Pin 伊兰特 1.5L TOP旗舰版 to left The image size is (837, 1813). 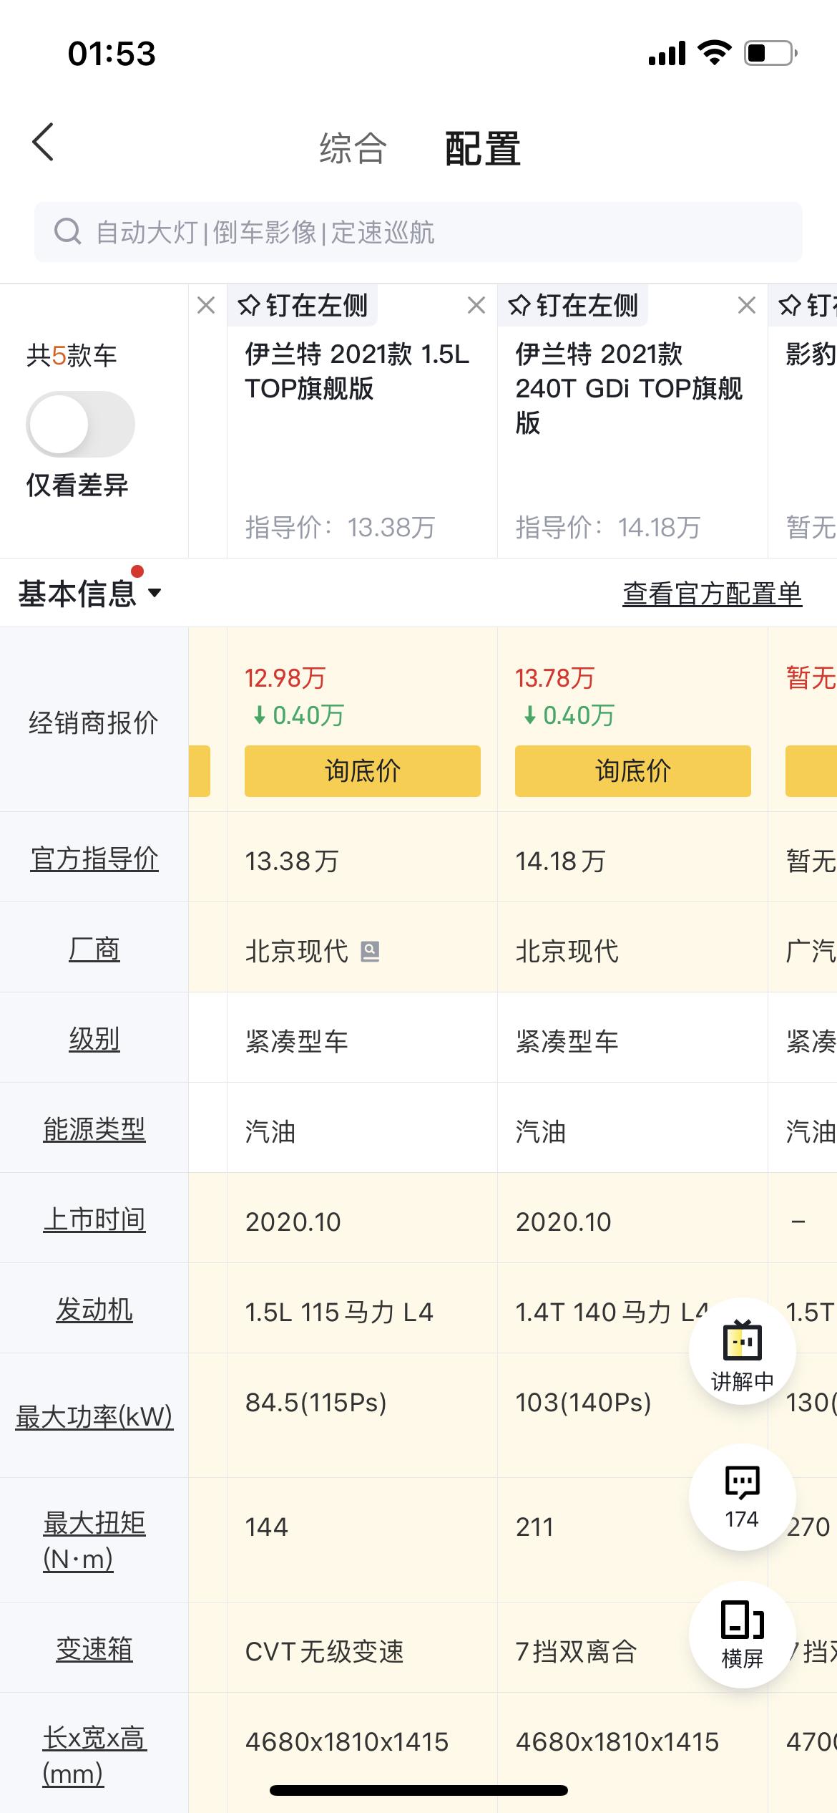(x=303, y=306)
